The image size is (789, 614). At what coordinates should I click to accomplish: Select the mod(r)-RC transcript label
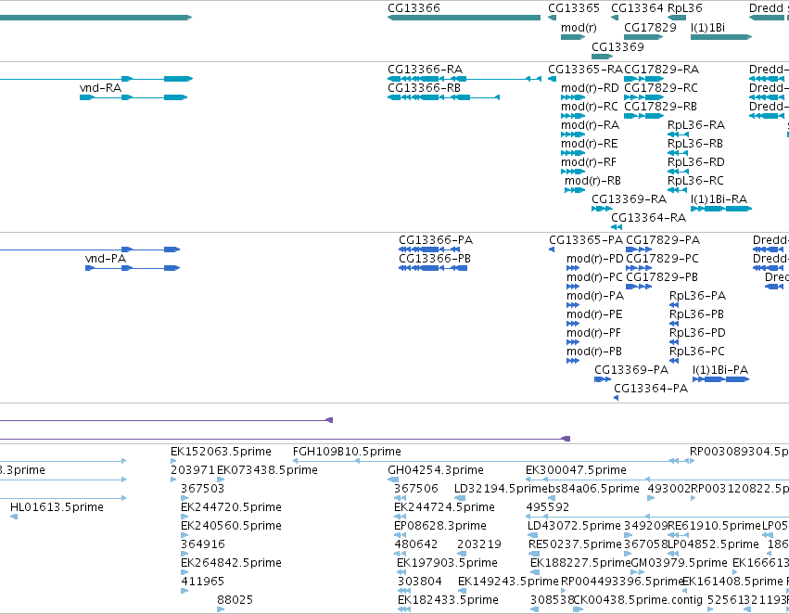pos(590,107)
